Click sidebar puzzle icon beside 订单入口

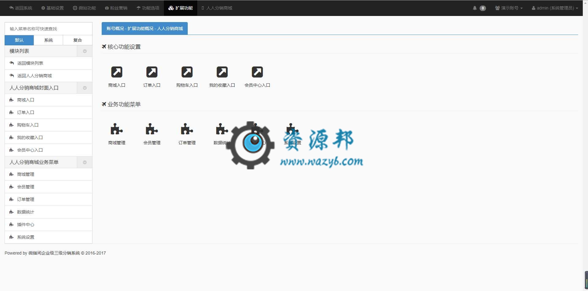click(x=12, y=112)
